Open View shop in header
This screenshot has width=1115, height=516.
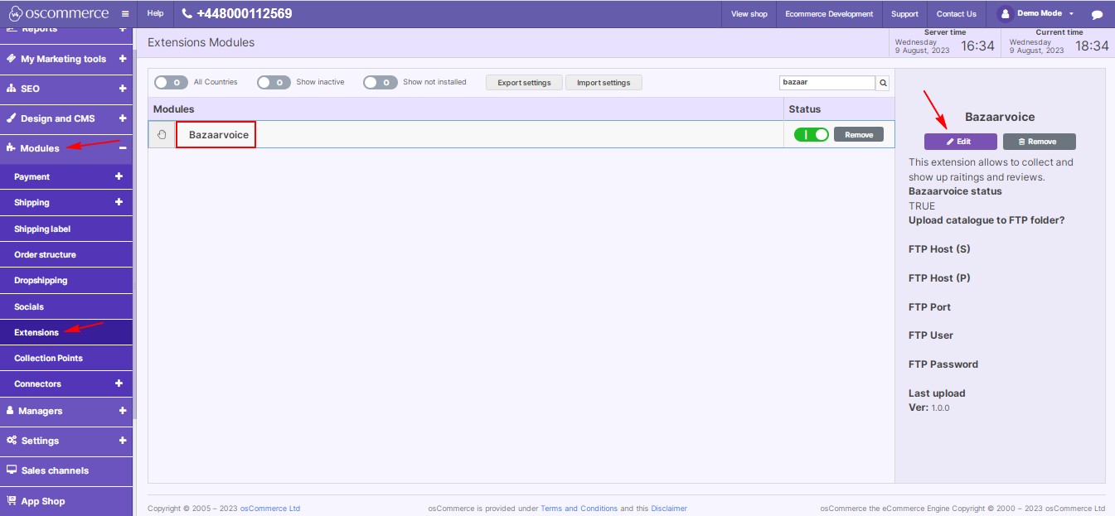[749, 14]
